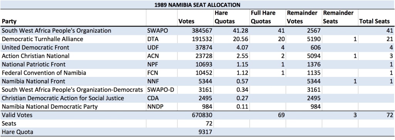Click the table title 1989 Namibia Seat Allocation

click(197, 5)
